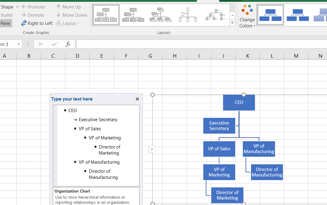
Task: Select column M header
Action: pyautogui.click(x=296, y=56)
